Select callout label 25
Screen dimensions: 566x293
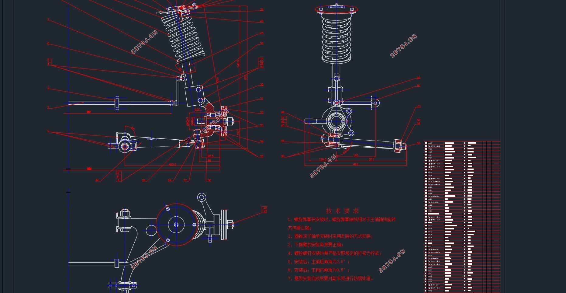click(x=262, y=33)
